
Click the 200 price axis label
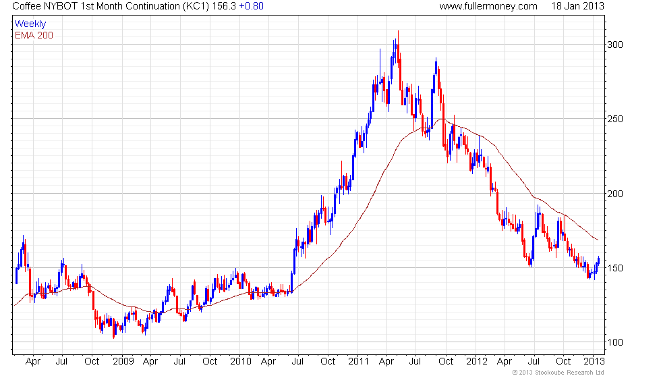[x=615, y=194]
